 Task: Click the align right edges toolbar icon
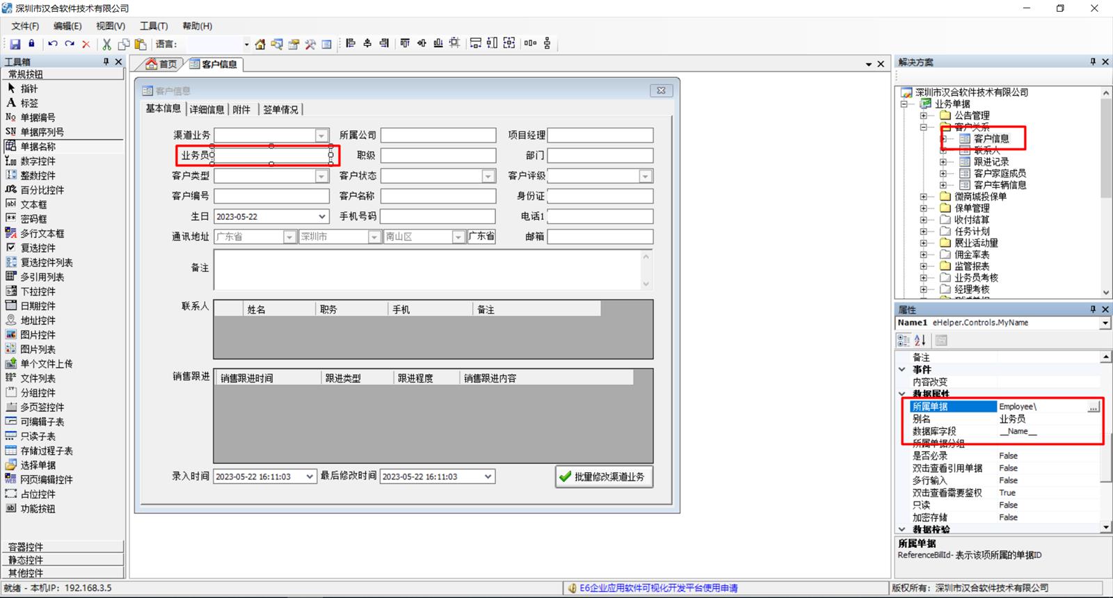384,43
